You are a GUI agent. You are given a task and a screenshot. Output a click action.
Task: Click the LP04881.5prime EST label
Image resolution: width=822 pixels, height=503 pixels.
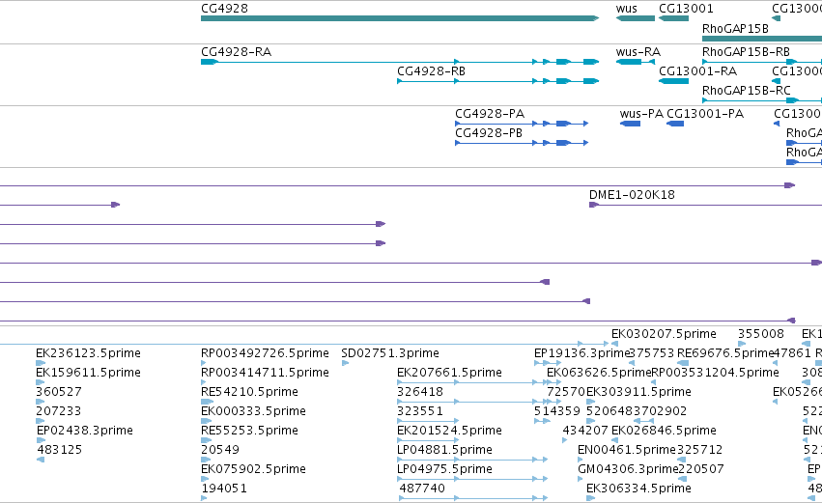point(444,450)
